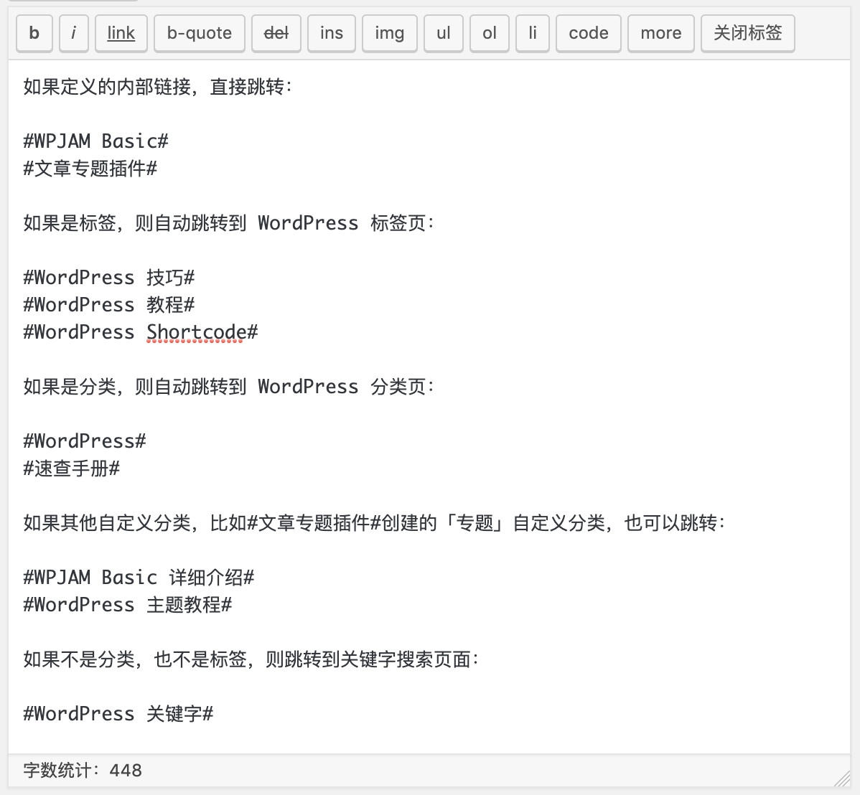Insert the more tag button
The width and height of the screenshot is (860, 795).
661,34
